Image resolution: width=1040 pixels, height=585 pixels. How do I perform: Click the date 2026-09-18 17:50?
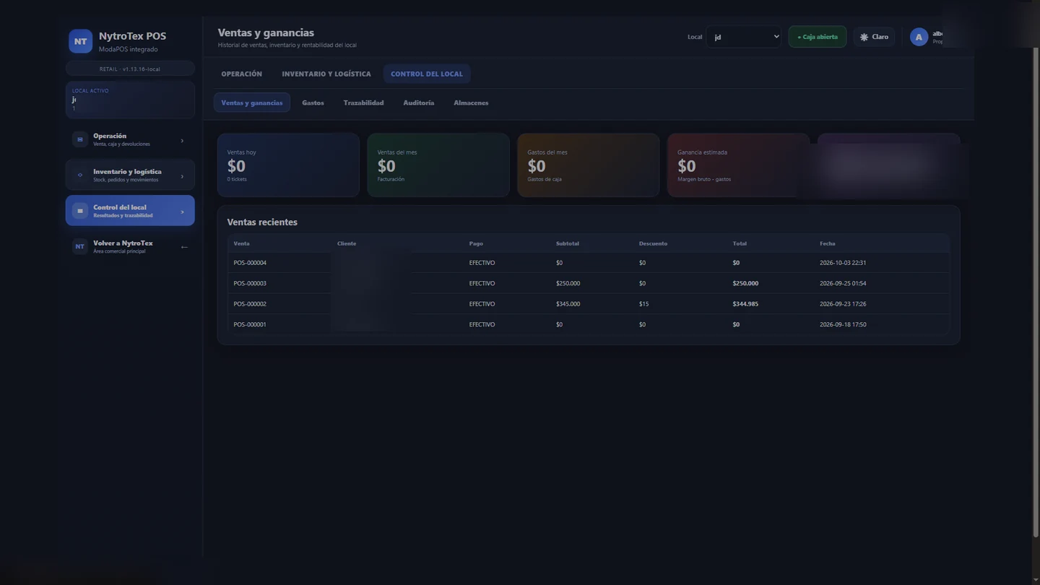pyautogui.click(x=843, y=324)
